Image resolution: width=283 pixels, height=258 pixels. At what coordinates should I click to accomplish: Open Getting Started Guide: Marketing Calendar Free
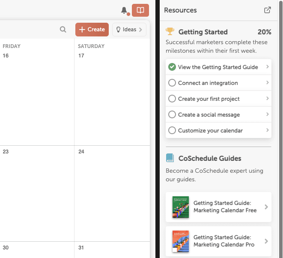[218, 207]
